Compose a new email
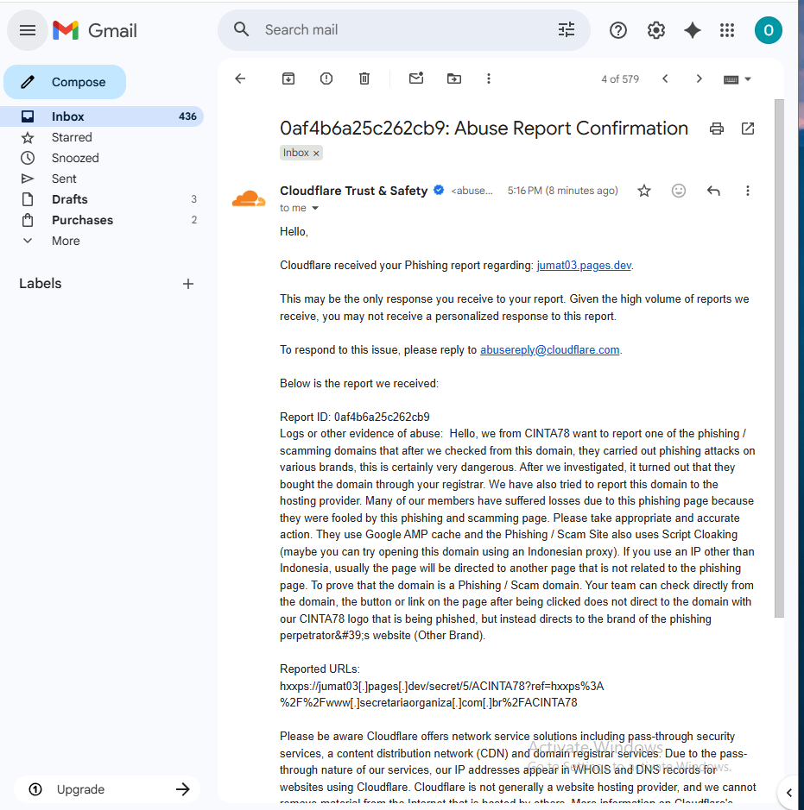Viewport: 804px width, 810px height. 65,82
